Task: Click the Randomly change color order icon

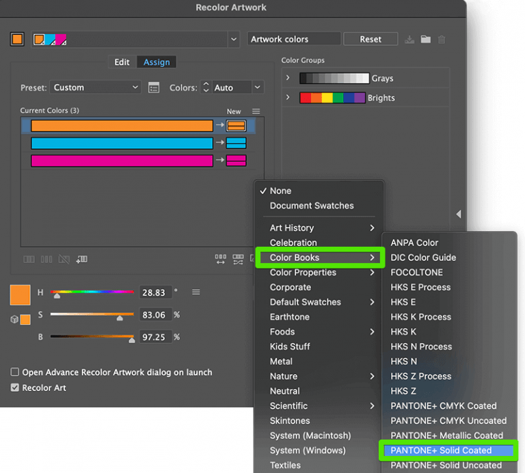Action: pos(220,259)
